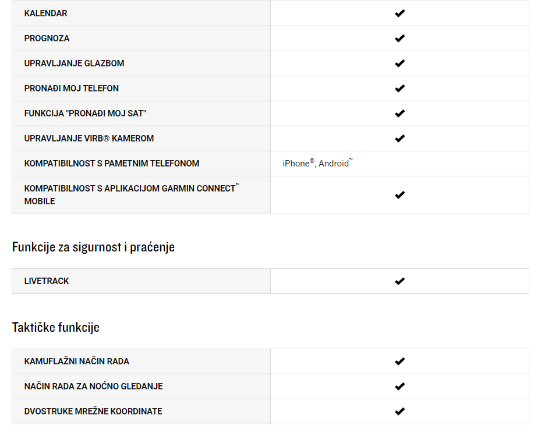Select the Kompatibilnost s pametnim telefonom label
This screenshot has height=433, width=541.
(x=111, y=164)
